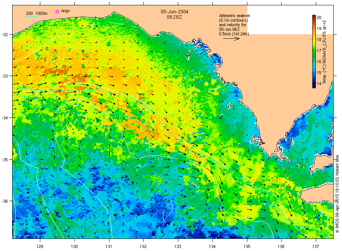Click the 137 longitude label

point(316,247)
